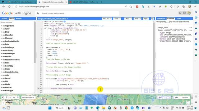This screenshot has height=111, width=199.
Task: Click the Search places and datasets field
Action: click(x=77, y=13)
